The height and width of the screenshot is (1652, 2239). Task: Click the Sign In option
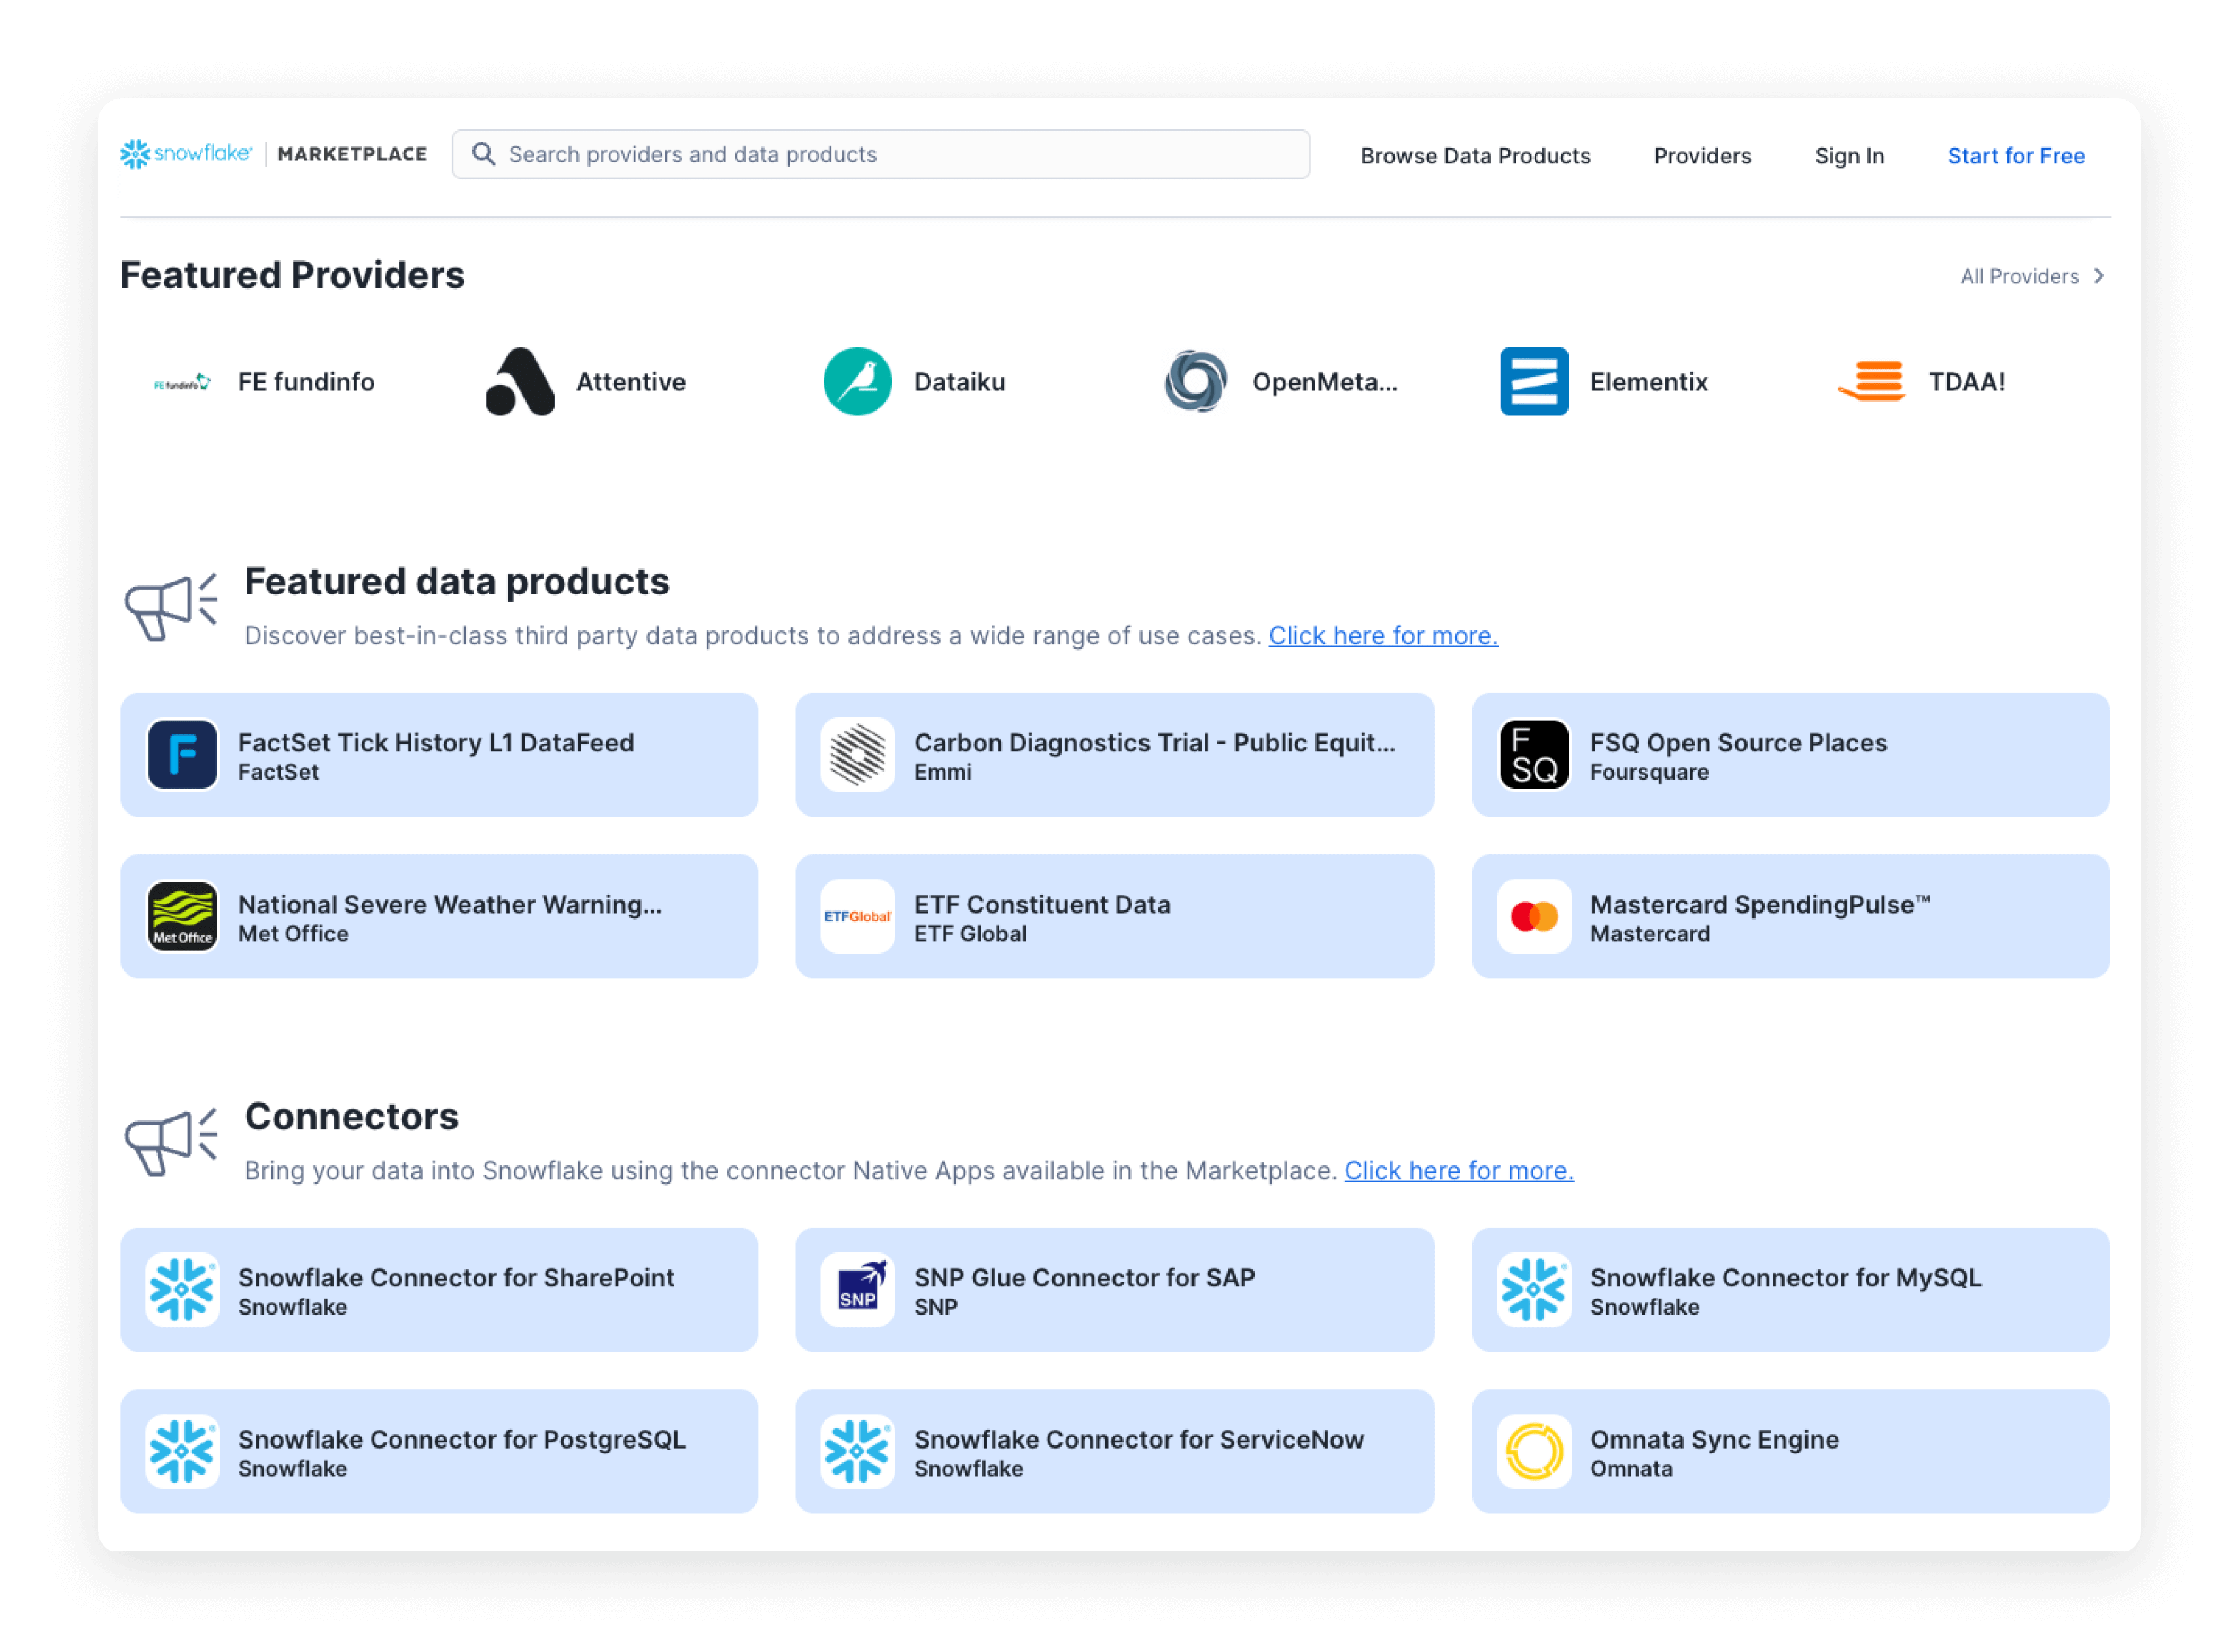point(1849,155)
